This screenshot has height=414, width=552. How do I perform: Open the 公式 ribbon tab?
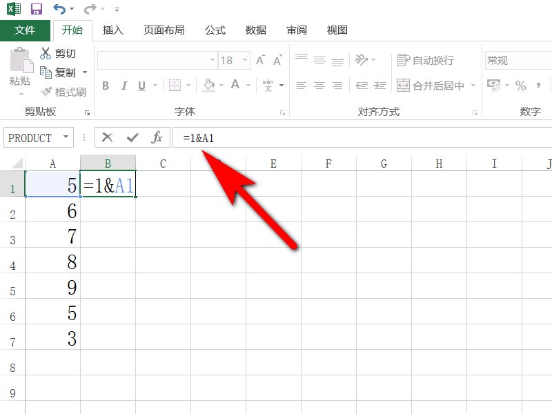click(215, 30)
